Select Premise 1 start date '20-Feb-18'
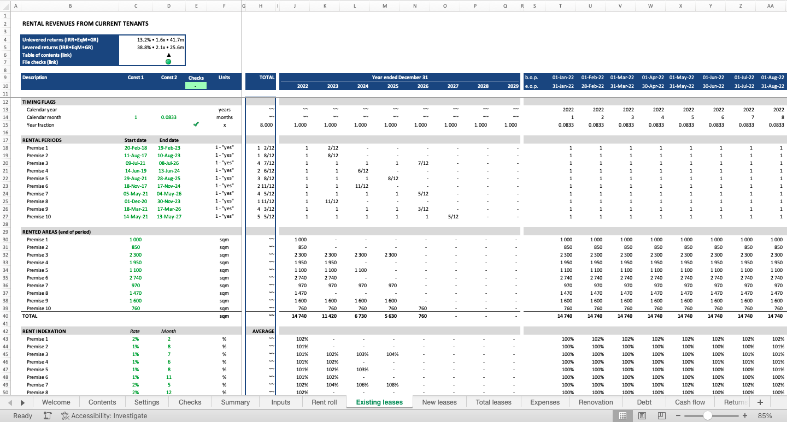The height and width of the screenshot is (422, 787). coord(136,148)
